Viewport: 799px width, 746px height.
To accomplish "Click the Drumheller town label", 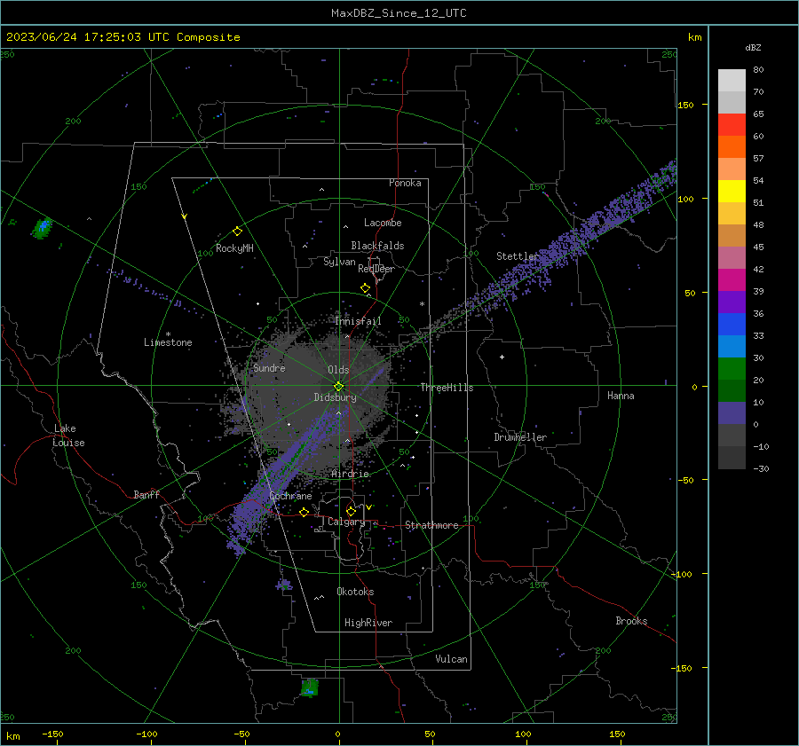I will [x=520, y=437].
